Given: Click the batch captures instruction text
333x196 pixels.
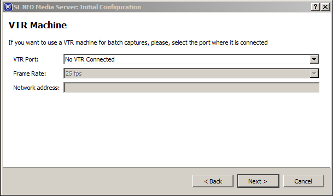Looking at the screenshot, I should pyautogui.click(x=138, y=42).
